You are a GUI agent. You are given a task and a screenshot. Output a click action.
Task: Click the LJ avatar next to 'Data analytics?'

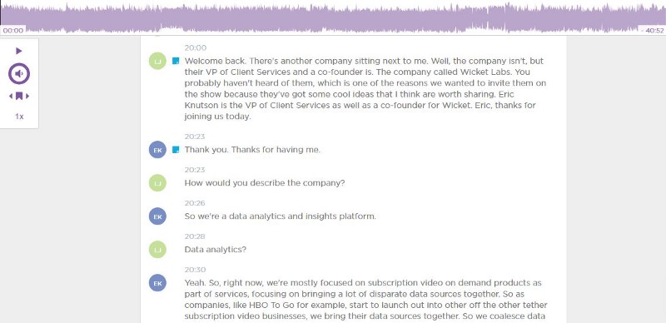point(157,250)
